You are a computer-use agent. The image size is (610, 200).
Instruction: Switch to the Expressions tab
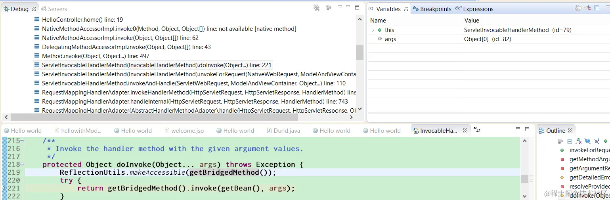[474, 9]
